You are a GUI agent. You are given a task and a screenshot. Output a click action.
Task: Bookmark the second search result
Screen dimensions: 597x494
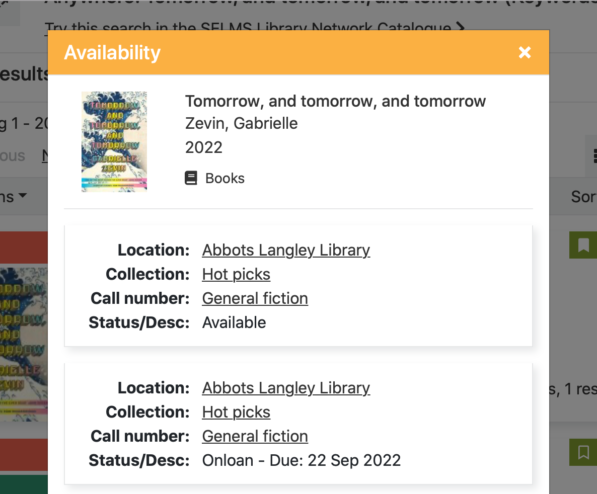coord(582,452)
